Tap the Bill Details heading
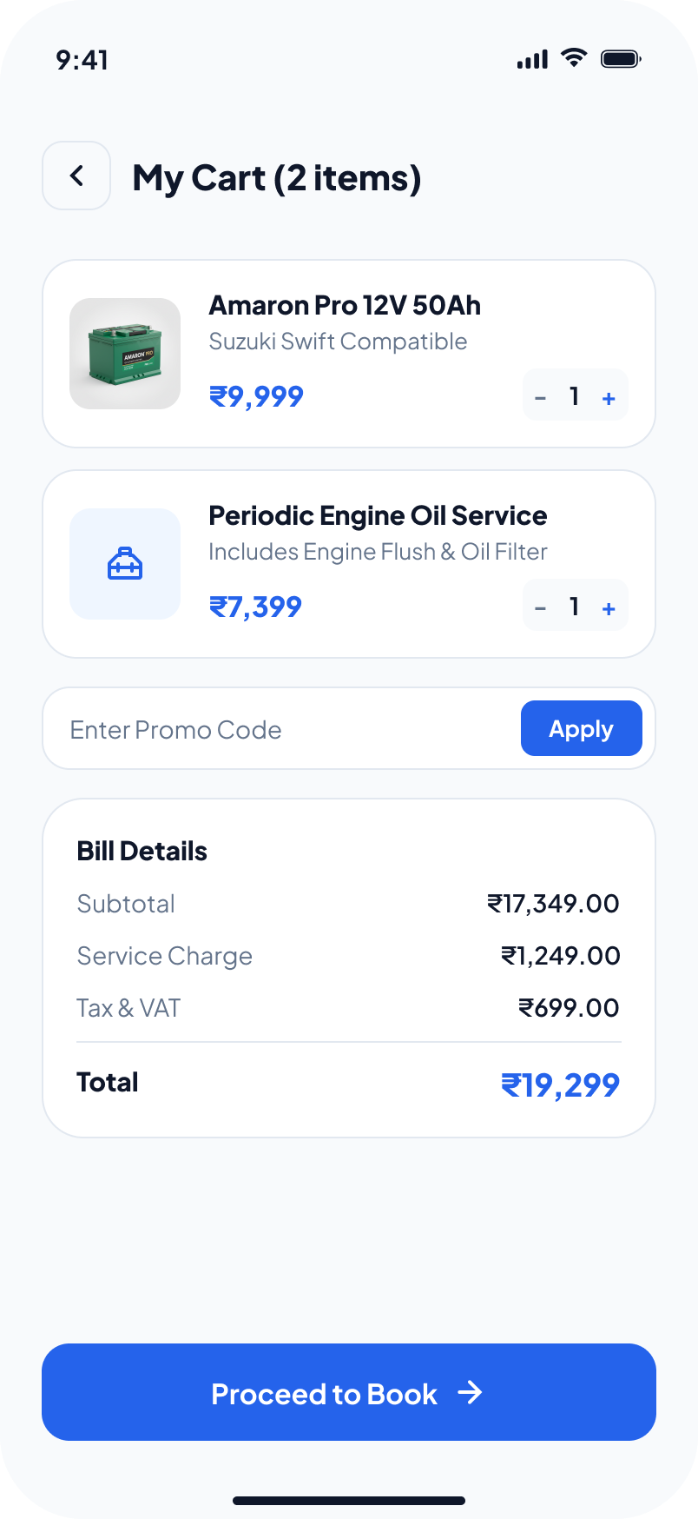 coord(142,851)
